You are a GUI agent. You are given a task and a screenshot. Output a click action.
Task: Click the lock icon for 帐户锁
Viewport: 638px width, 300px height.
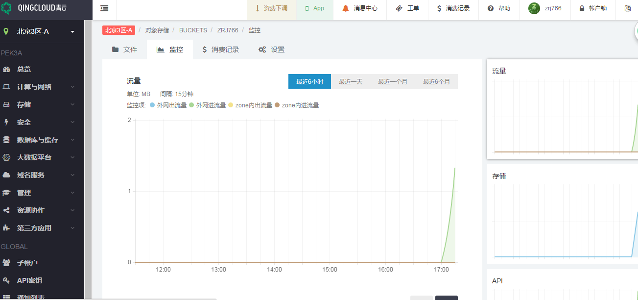(x=582, y=8)
